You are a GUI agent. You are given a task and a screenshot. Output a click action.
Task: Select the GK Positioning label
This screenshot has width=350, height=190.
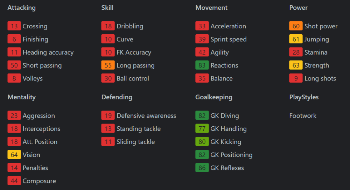pyautogui.click(x=231, y=155)
